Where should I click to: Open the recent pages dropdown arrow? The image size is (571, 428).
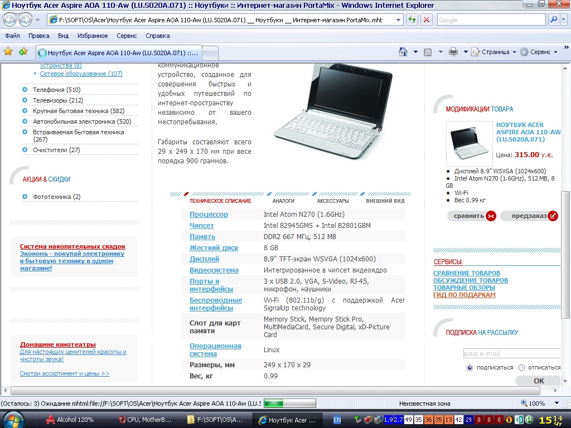pos(37,20)
